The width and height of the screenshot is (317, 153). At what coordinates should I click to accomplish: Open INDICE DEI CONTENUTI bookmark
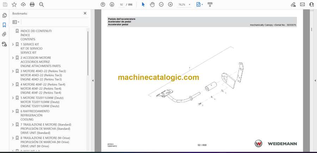point(36,31)
